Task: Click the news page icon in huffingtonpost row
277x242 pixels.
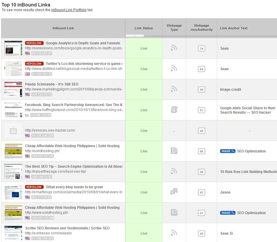Action: (174, 110)
